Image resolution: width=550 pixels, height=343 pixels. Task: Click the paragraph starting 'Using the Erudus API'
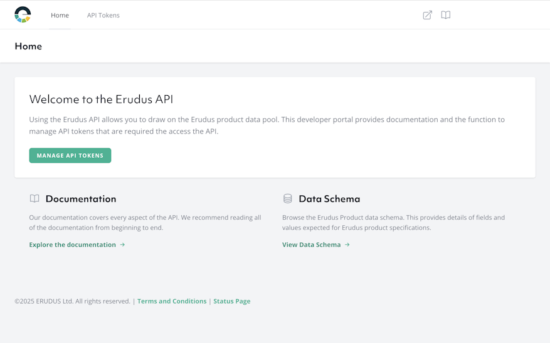point(267,125)
